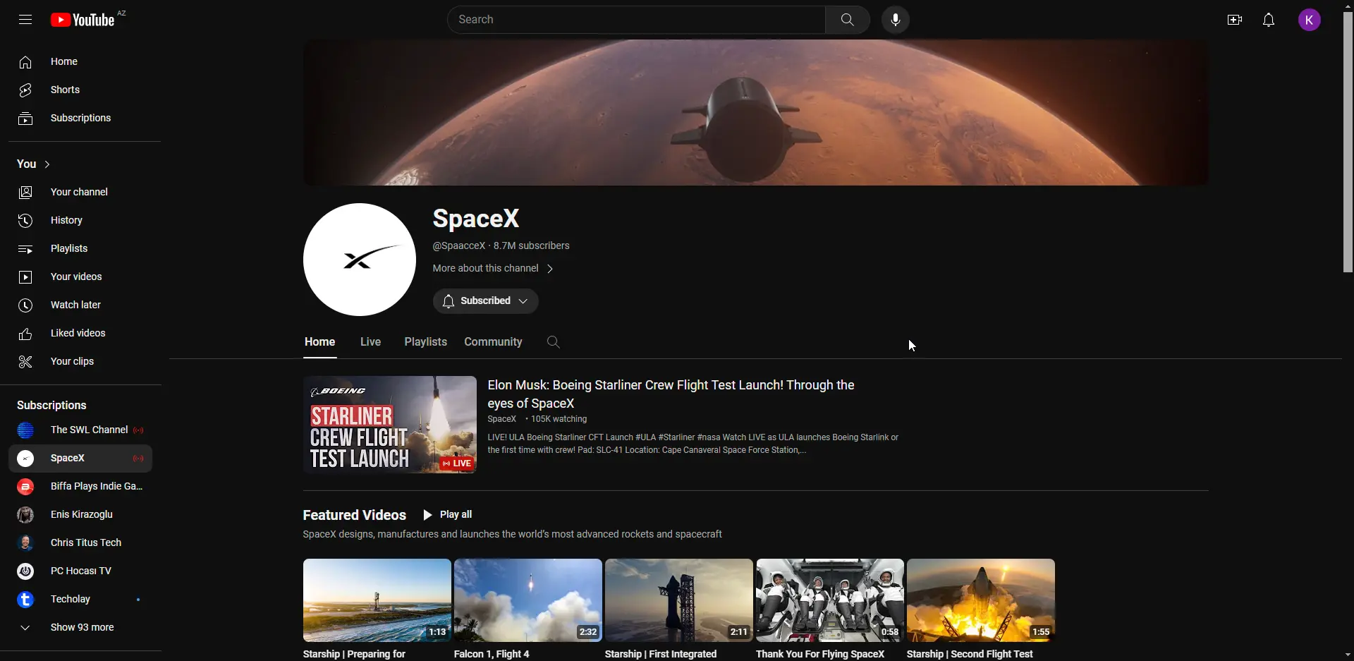The width and height of the screenshot is (1354, 661).
Task: Open Falcon 1, Flight 4 title
Action: coord(492,654)
